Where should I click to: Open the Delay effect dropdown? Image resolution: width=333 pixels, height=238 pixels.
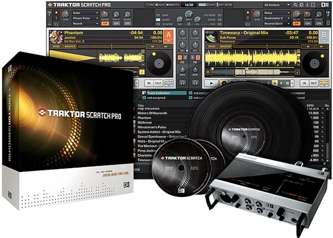[277, 13]
